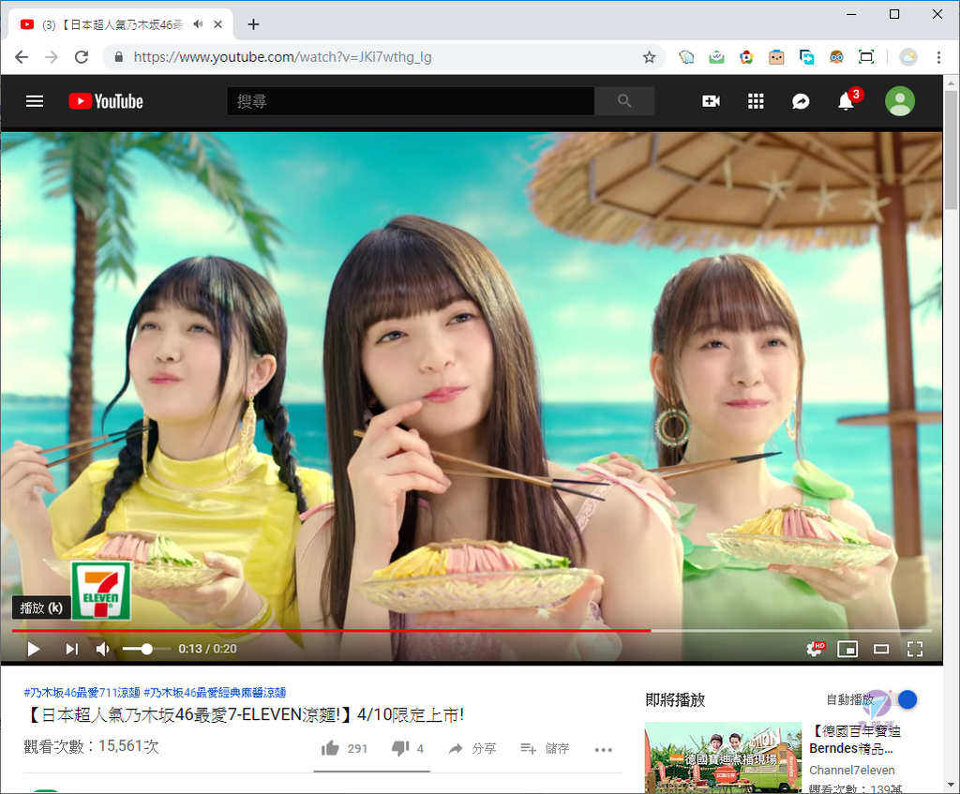Click the 7-Eleven channel watermark logo
This screenshot has height=794, width=960.
[101, 591]
